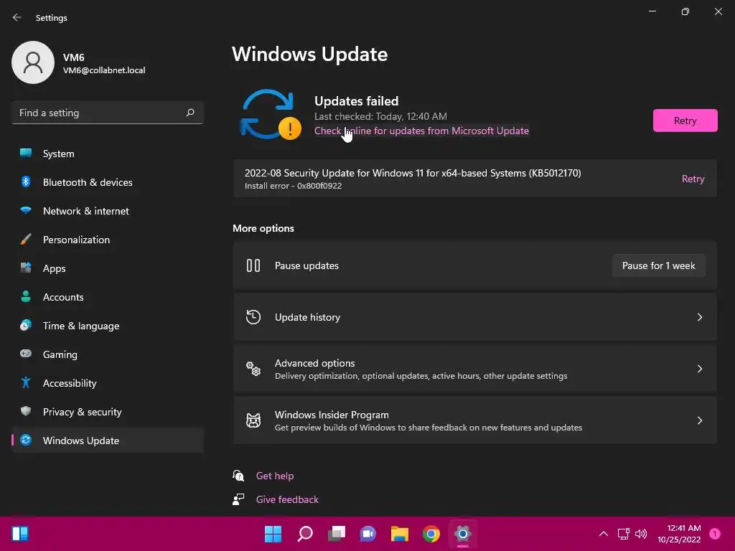Expand Update history chevron
The width and height of the screenshot is (735, 551).
tap(699, 317)
